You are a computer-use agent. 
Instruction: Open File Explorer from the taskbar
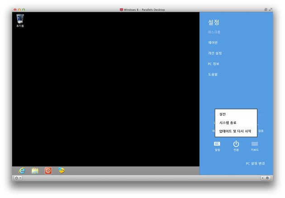point(35,171)
